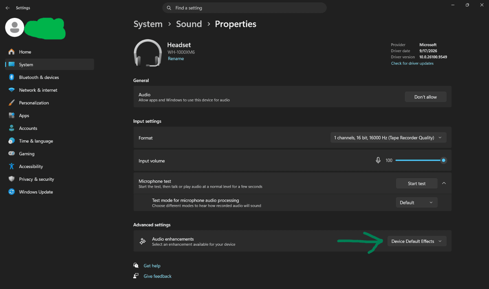Click Check for driver updates link
Screen dimensions: 489x289
[412, 63]
